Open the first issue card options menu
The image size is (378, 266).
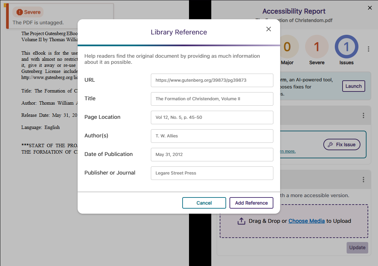point(363,115)
